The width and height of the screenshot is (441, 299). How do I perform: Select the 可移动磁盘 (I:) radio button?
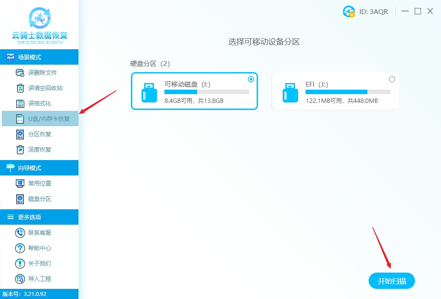pyautogui.click(x=250, y=79)
